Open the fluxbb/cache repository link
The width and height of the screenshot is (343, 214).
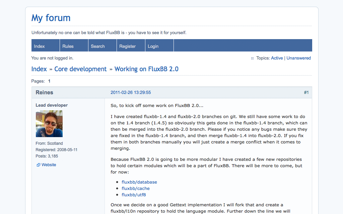pos(136,189)
